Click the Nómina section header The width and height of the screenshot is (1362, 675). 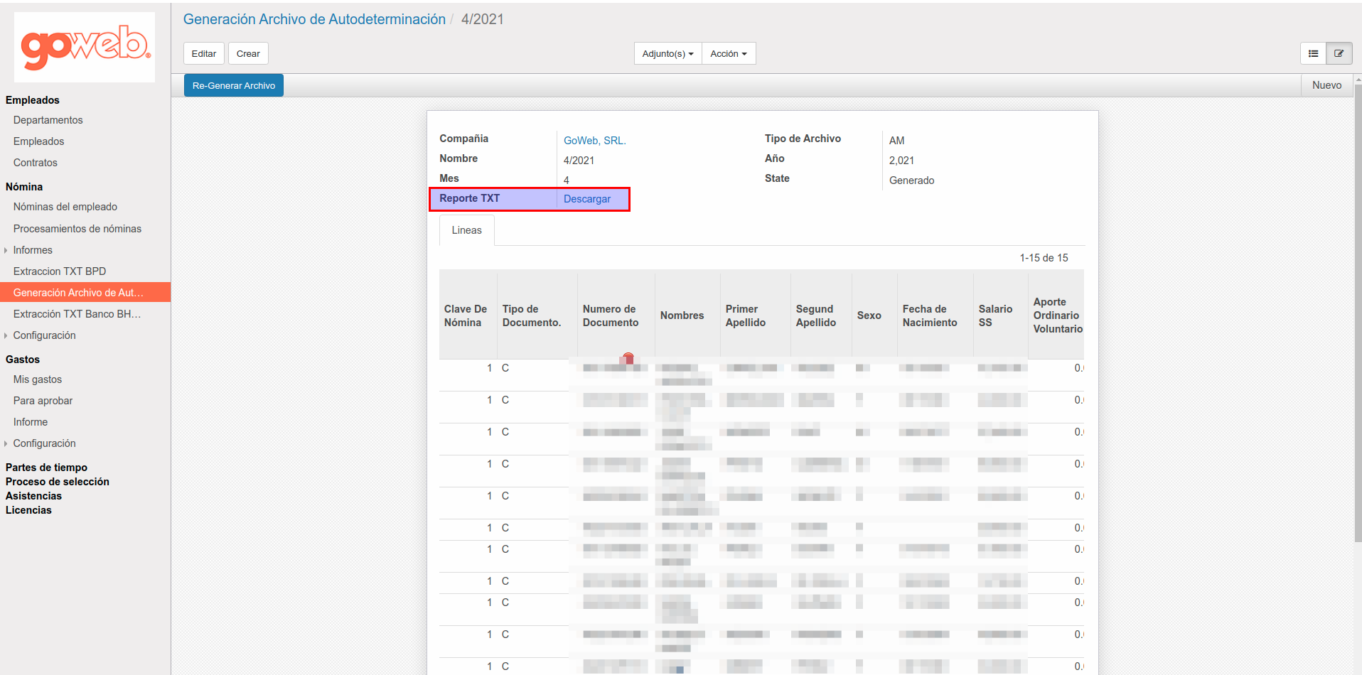(x=24, y=187)
